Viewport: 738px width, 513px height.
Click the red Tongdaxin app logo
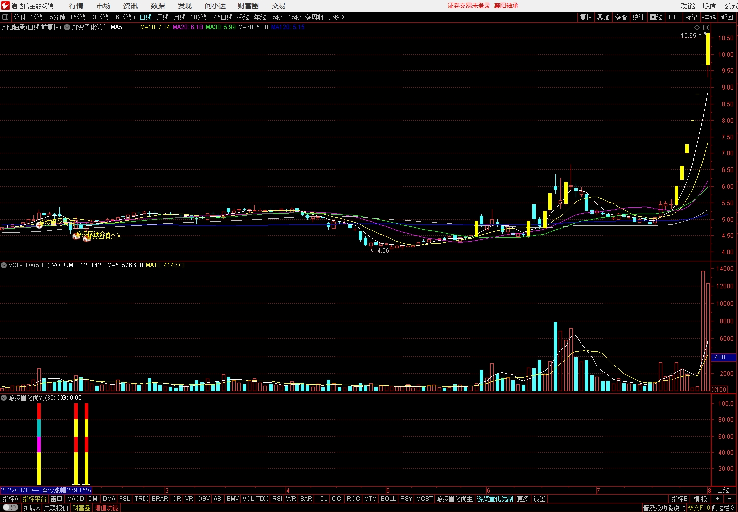point(5,6)
